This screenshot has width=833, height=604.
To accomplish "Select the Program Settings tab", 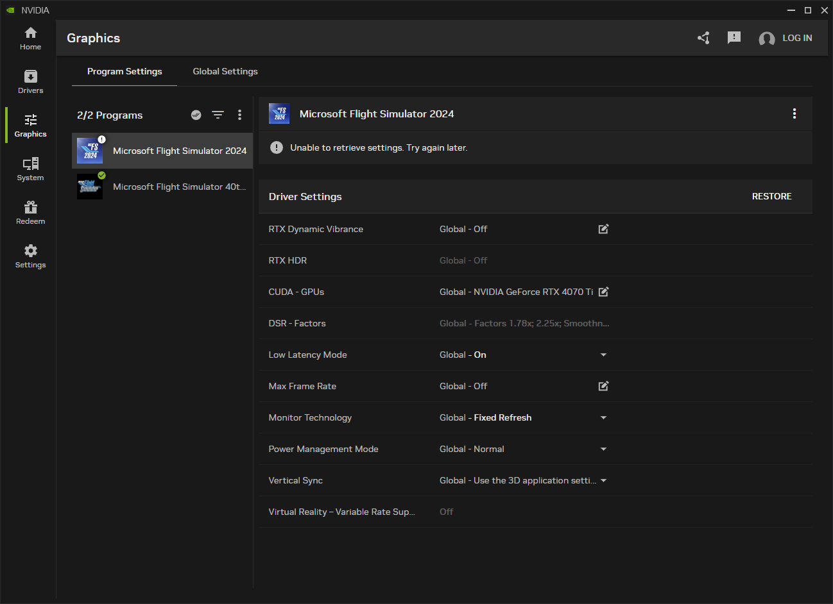I will tap(125, 71).
